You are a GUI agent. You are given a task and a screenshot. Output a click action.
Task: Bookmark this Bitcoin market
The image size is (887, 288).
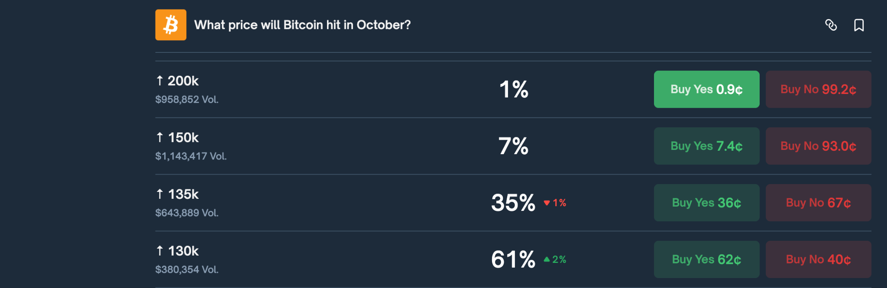click(x=858, y=25)
